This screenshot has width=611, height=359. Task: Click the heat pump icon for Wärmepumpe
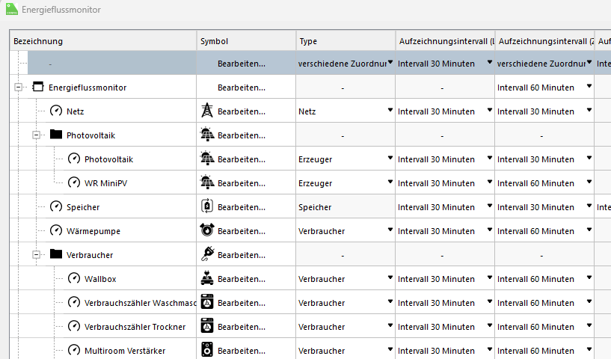[x=207, y=231]
